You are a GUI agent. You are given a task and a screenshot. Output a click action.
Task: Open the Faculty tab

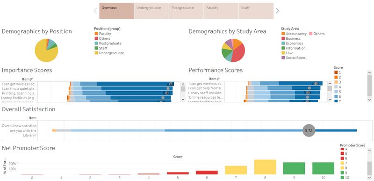pyautogui.click(x=221, y=11)
